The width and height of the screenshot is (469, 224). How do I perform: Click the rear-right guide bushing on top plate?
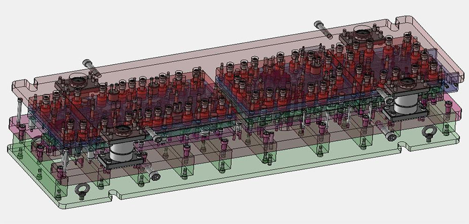(362, 33)
